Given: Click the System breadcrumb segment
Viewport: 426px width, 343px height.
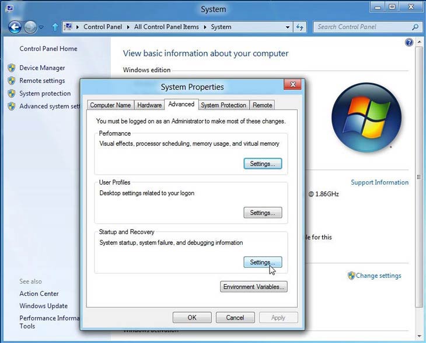Looking at the screenshot, I should pyautogui.click(x=221, y=27).
